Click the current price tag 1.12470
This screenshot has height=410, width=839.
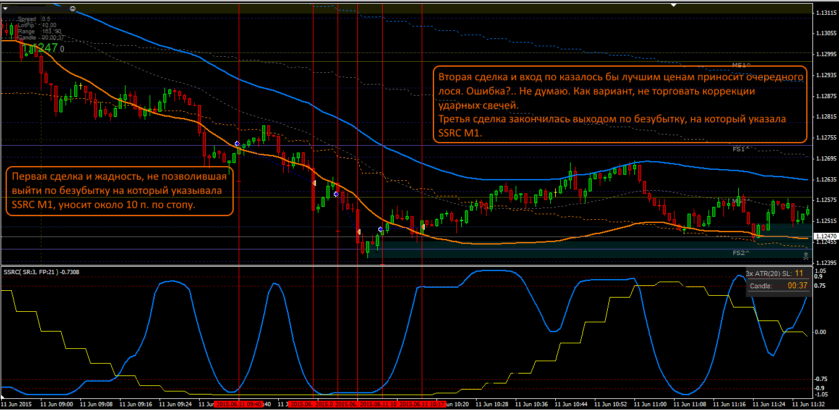825,236
